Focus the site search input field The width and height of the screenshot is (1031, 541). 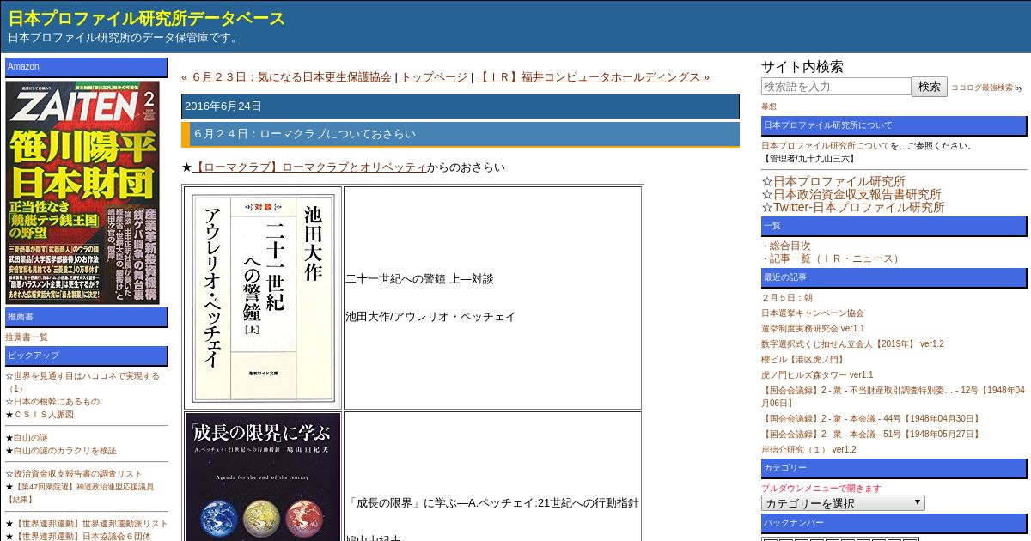[836, 87]
